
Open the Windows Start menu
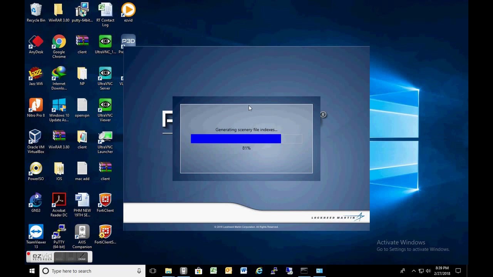[x=32, y=271]
